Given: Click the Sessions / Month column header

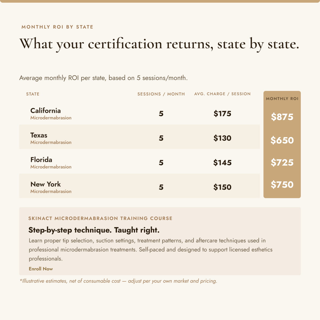Looking at the screenshot, I should coord(161,94).
